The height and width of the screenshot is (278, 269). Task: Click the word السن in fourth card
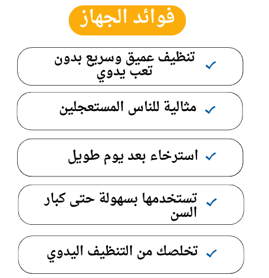click(x=183, y=213)
